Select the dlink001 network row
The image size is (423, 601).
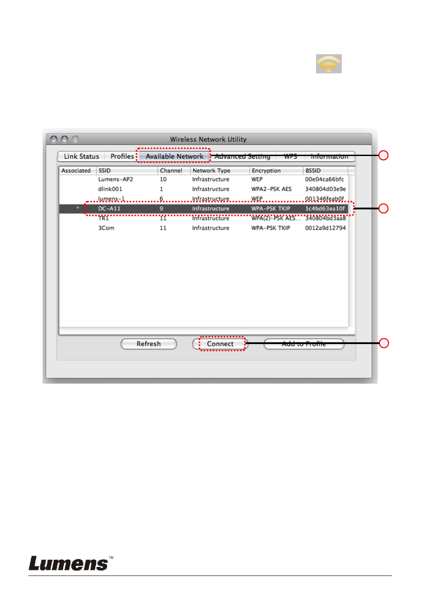(204, 189)
